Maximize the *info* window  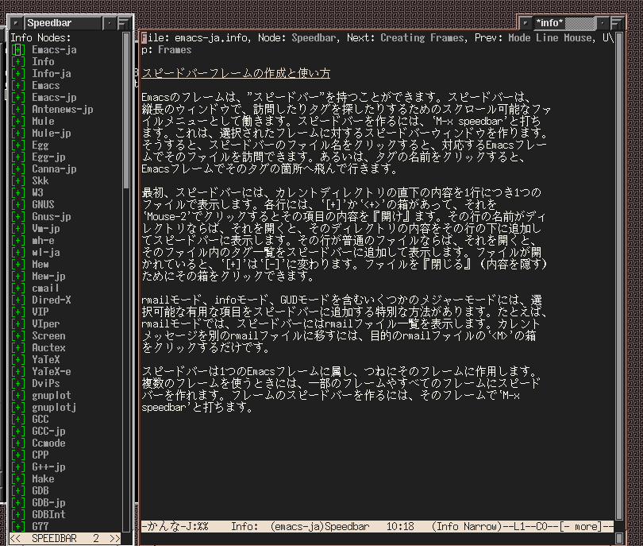coord(616,23)
